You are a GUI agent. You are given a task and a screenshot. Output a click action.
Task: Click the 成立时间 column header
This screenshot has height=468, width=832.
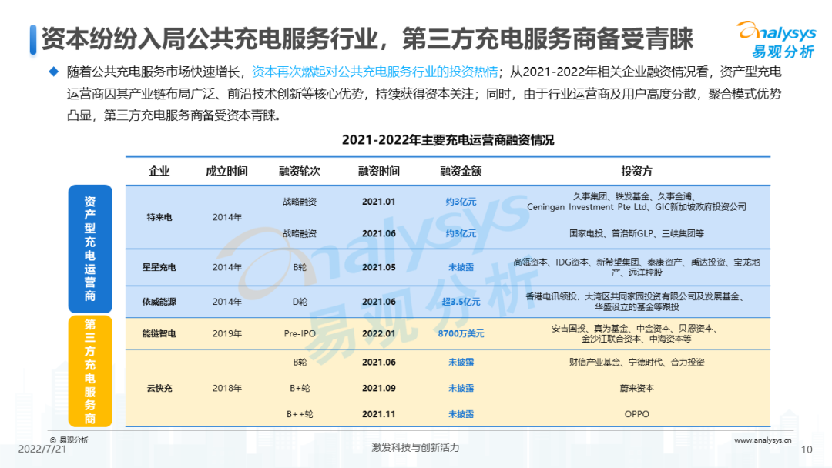(x=226, y=171)
